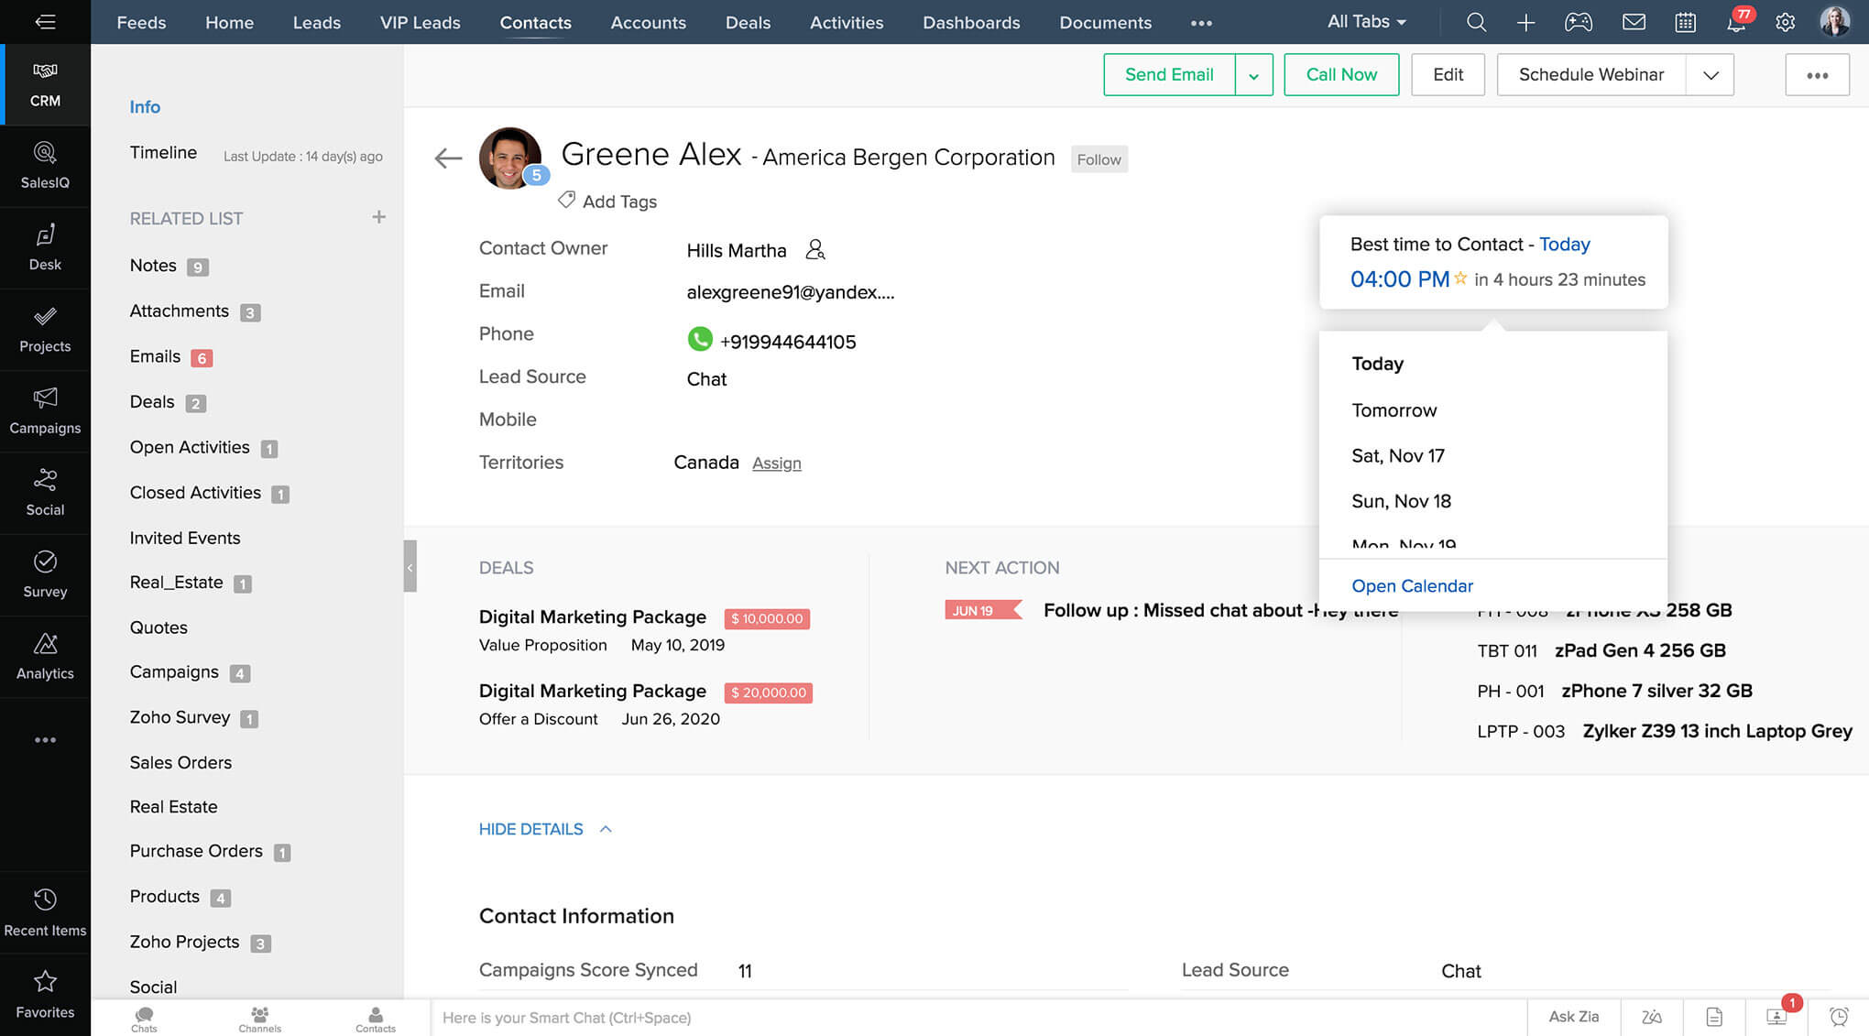
Task: Open the All Tabs dropdown
Action: 1366,21
